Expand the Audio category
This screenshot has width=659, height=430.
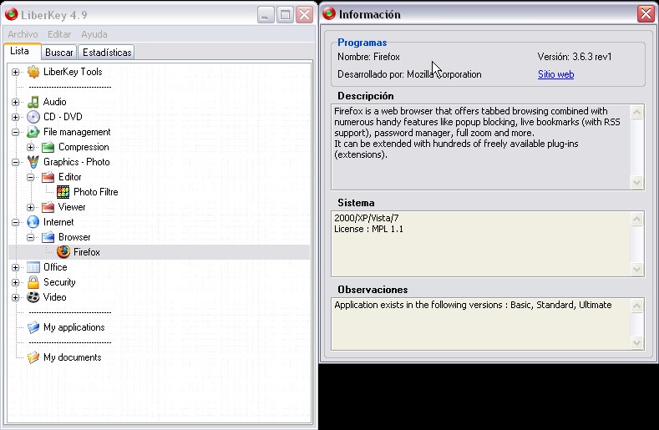[x=16, y=102]
